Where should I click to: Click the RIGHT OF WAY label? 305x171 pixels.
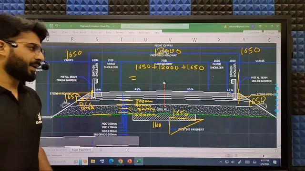(164, 46)
